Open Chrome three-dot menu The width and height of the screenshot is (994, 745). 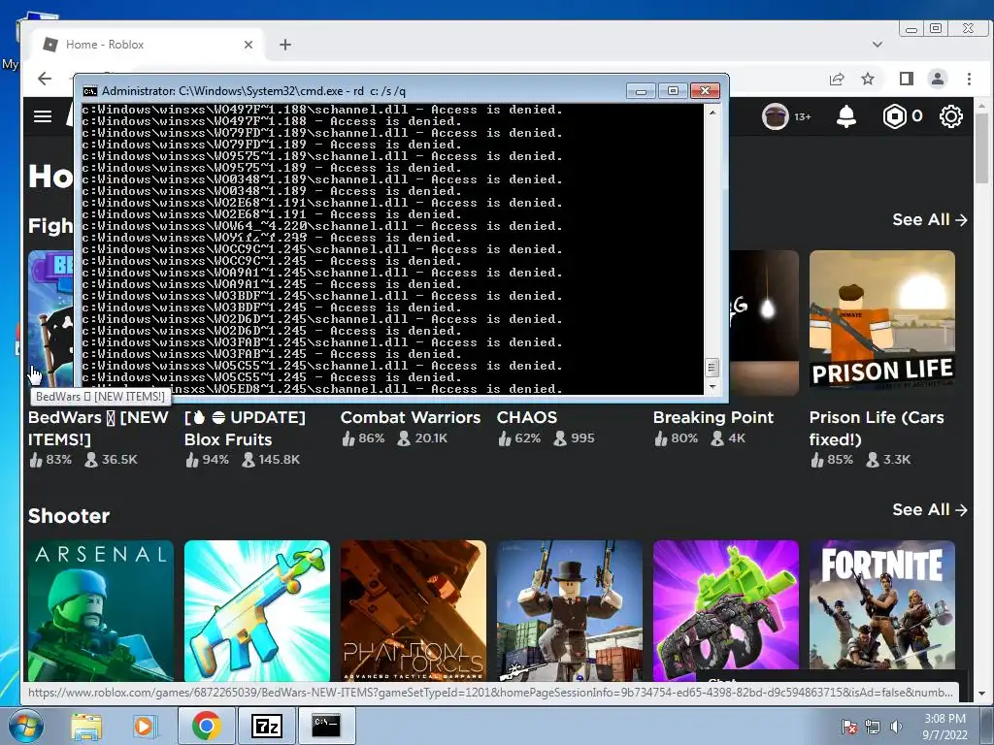click(969, 79)
